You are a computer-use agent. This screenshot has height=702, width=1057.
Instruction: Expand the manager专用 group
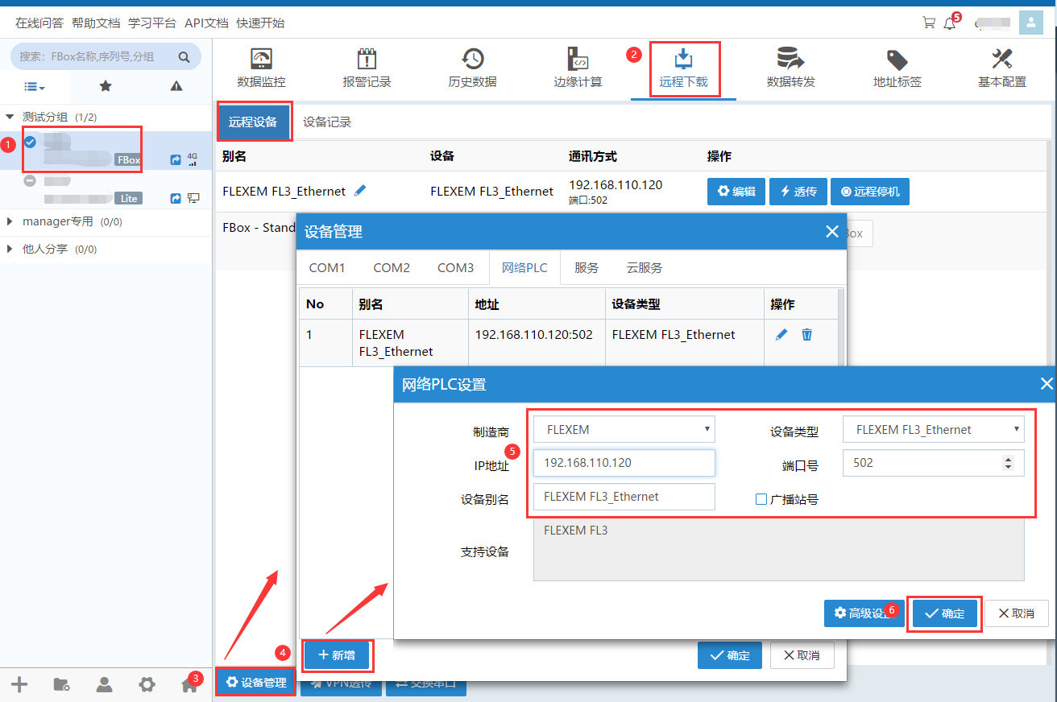click(x=10, y=221)
